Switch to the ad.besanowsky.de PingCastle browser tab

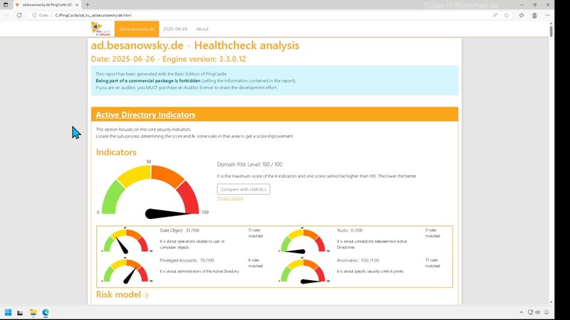click(x=46, y=5)
